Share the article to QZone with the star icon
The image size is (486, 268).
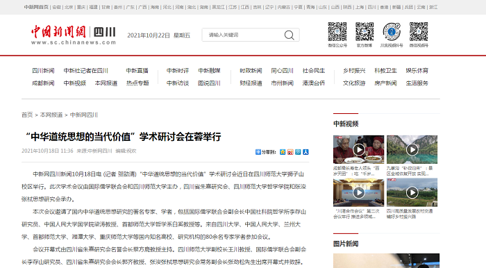(283, 152)
